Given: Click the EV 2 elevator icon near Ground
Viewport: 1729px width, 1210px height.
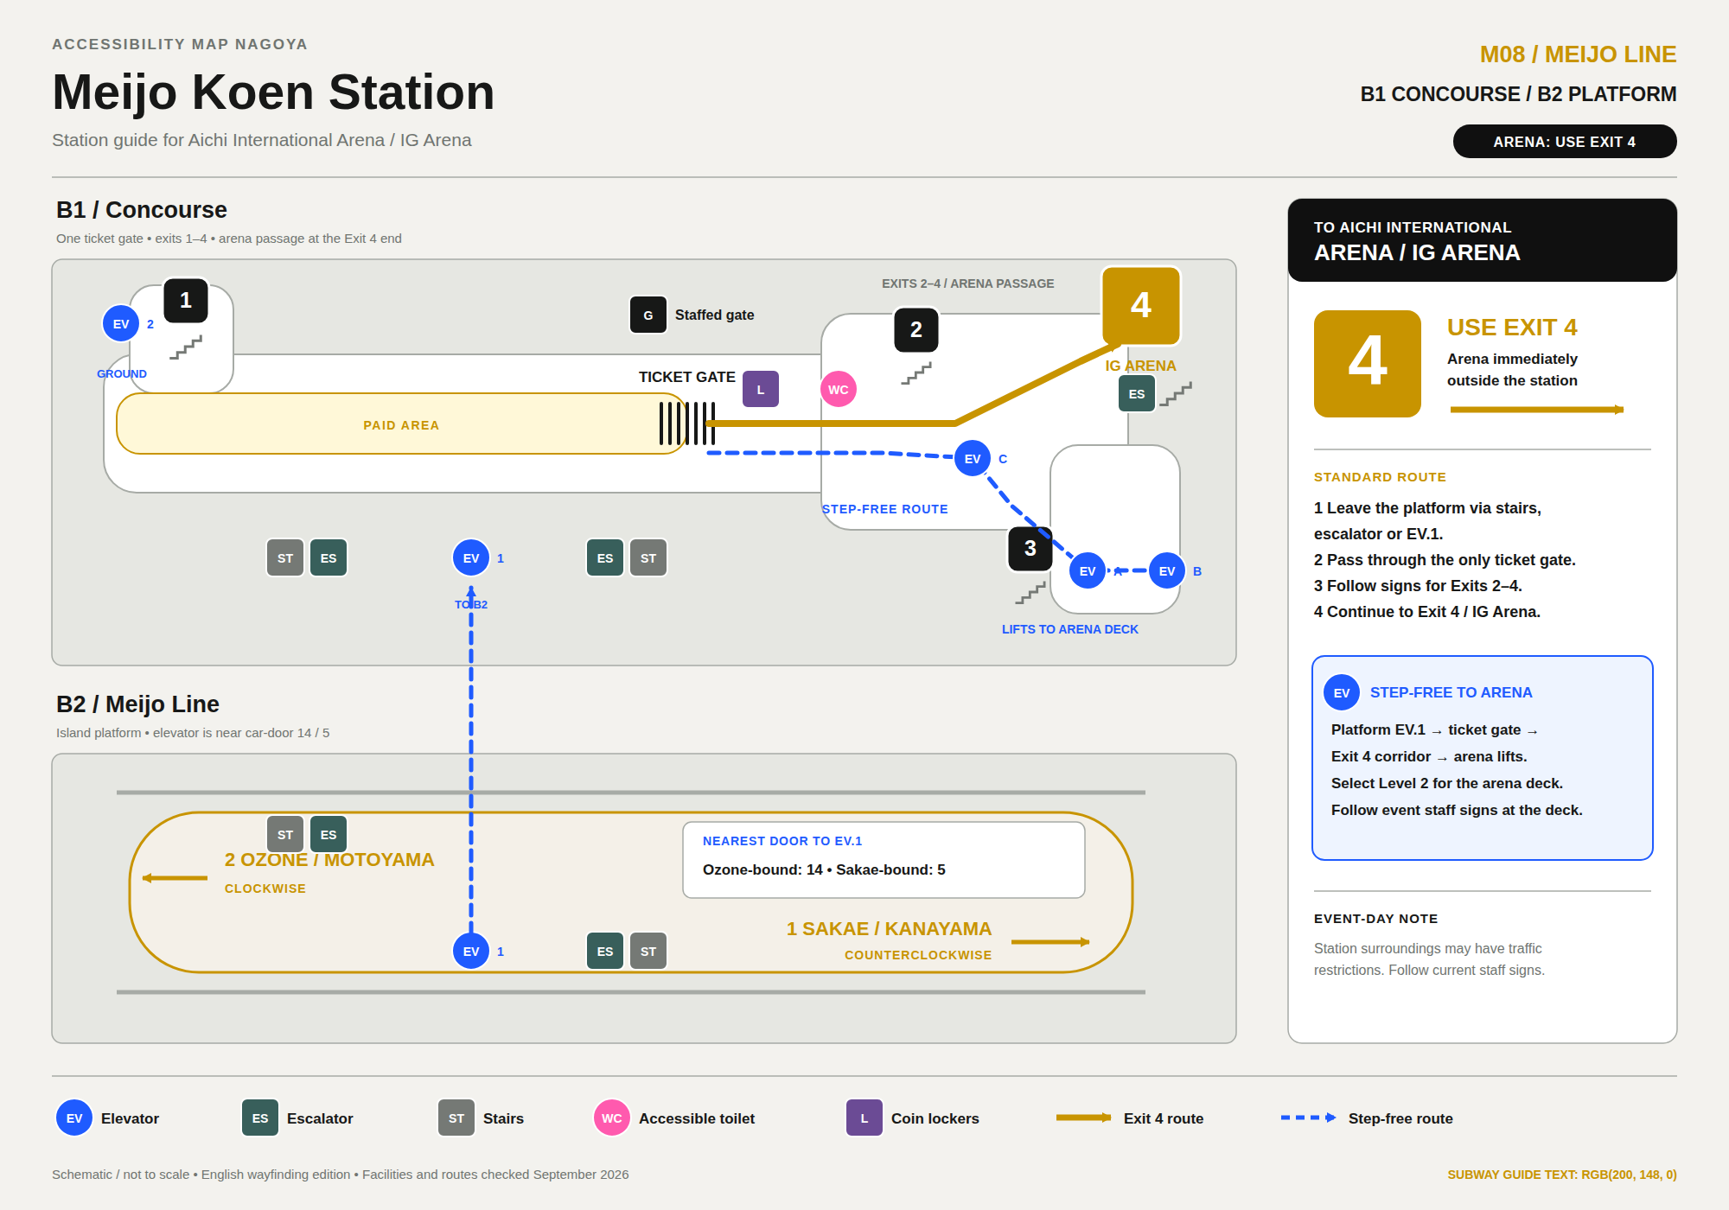Looking at the screenshot, I should click(x=121, y=324).
